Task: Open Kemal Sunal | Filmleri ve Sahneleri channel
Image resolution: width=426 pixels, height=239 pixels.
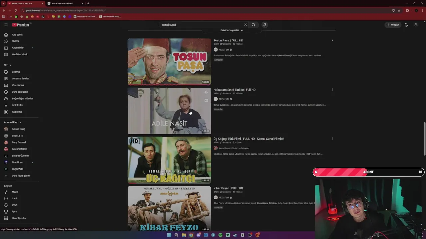Action: point(234,148)
